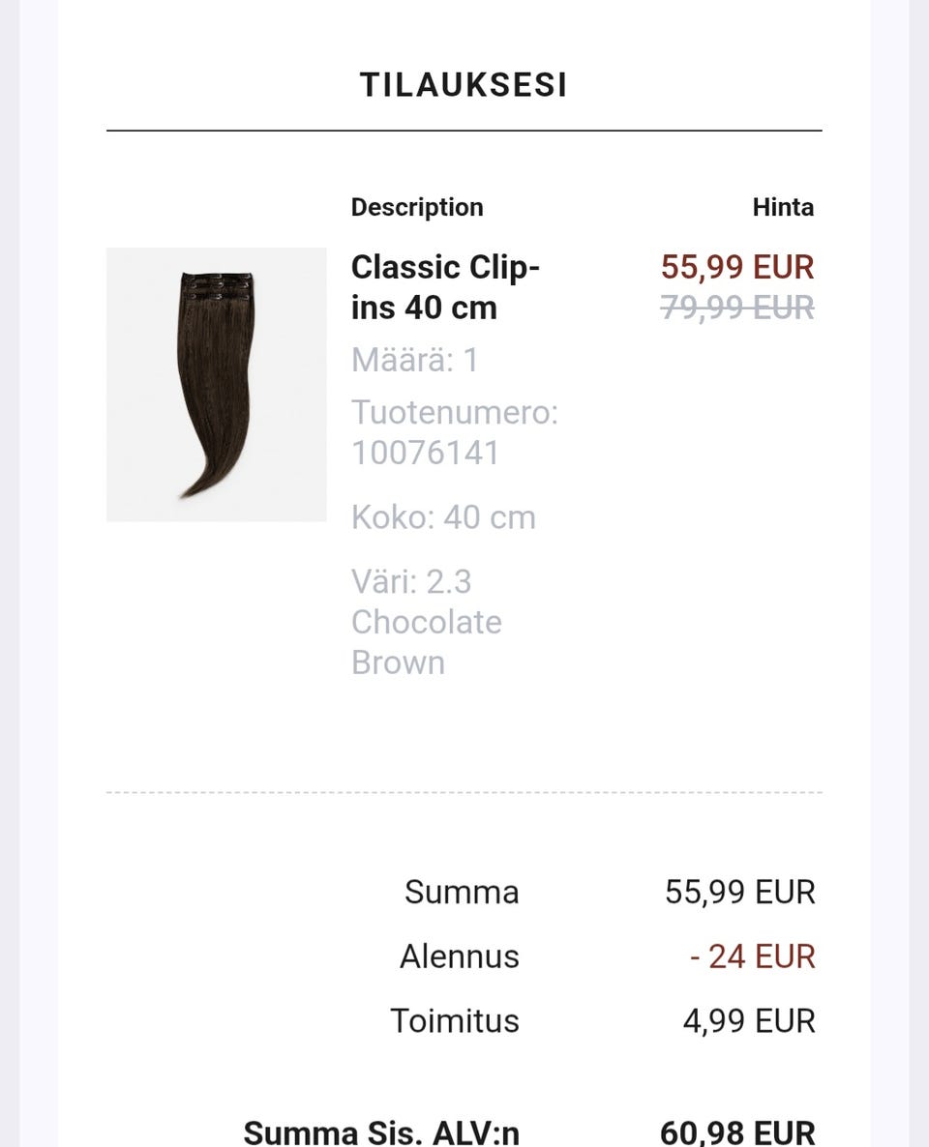Click the red discounted product price 55,99 EUR
The width and height of the screenshot is (929, 1147).
[737, 267]
